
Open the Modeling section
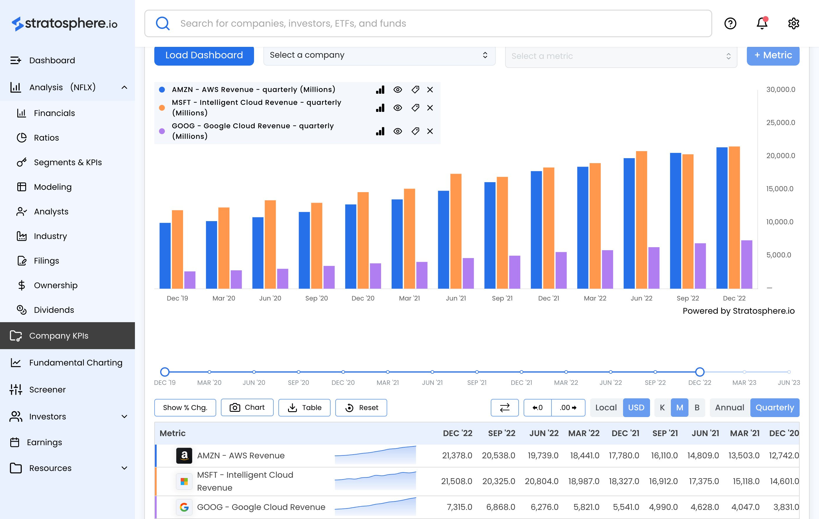[67, 187]
